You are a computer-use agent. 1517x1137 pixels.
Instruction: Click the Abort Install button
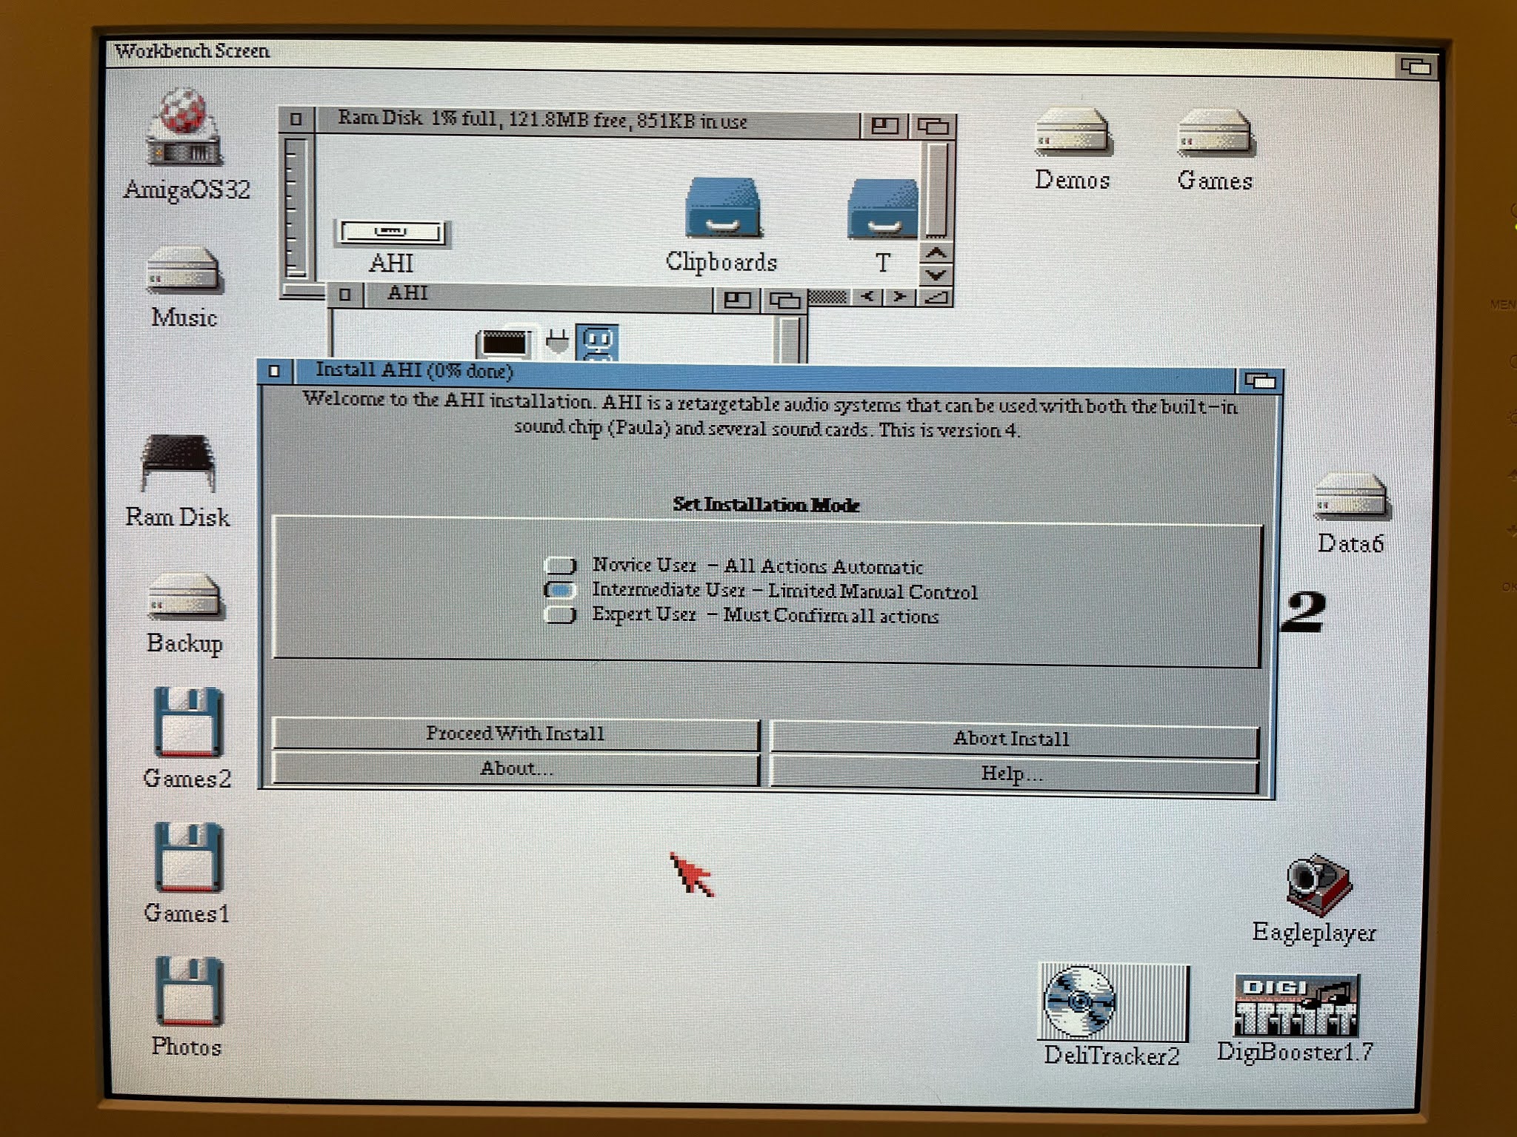1014,739
